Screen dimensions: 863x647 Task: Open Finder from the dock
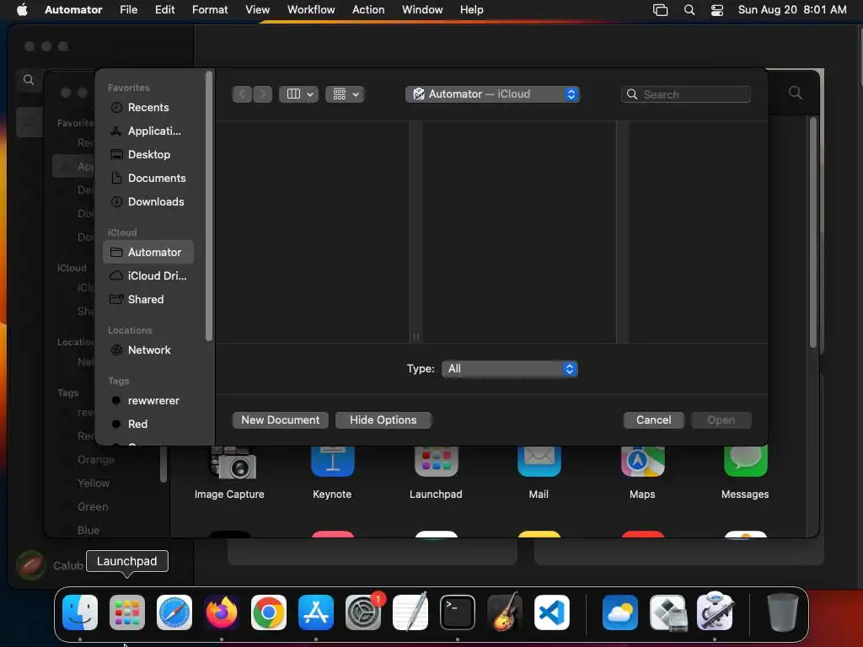click(80, 612)
